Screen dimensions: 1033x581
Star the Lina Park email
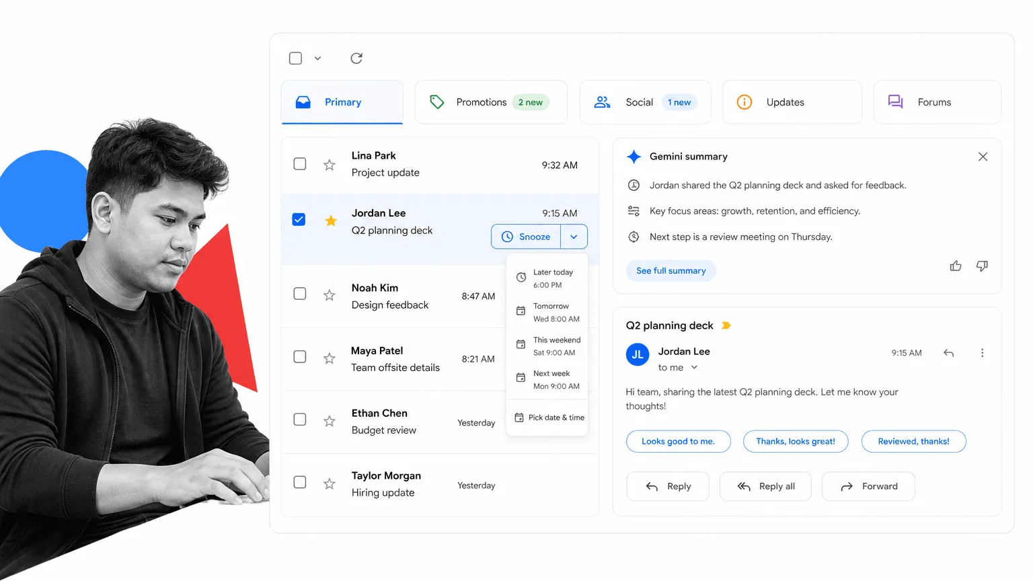(329, 165)
